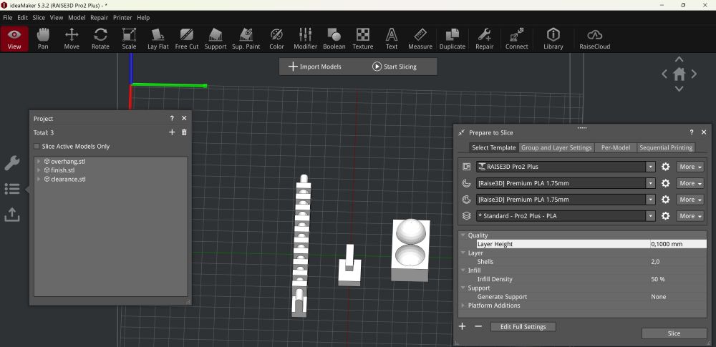Open the Boolean tool
This screenshot has height=347, width=716.
334,39
